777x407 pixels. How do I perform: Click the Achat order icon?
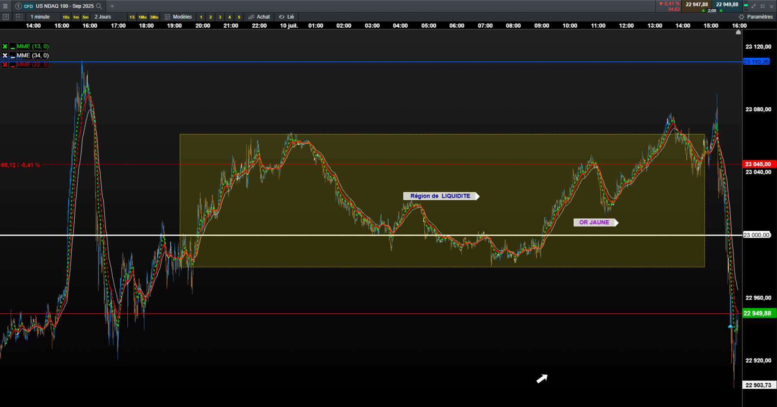point(251,17)
